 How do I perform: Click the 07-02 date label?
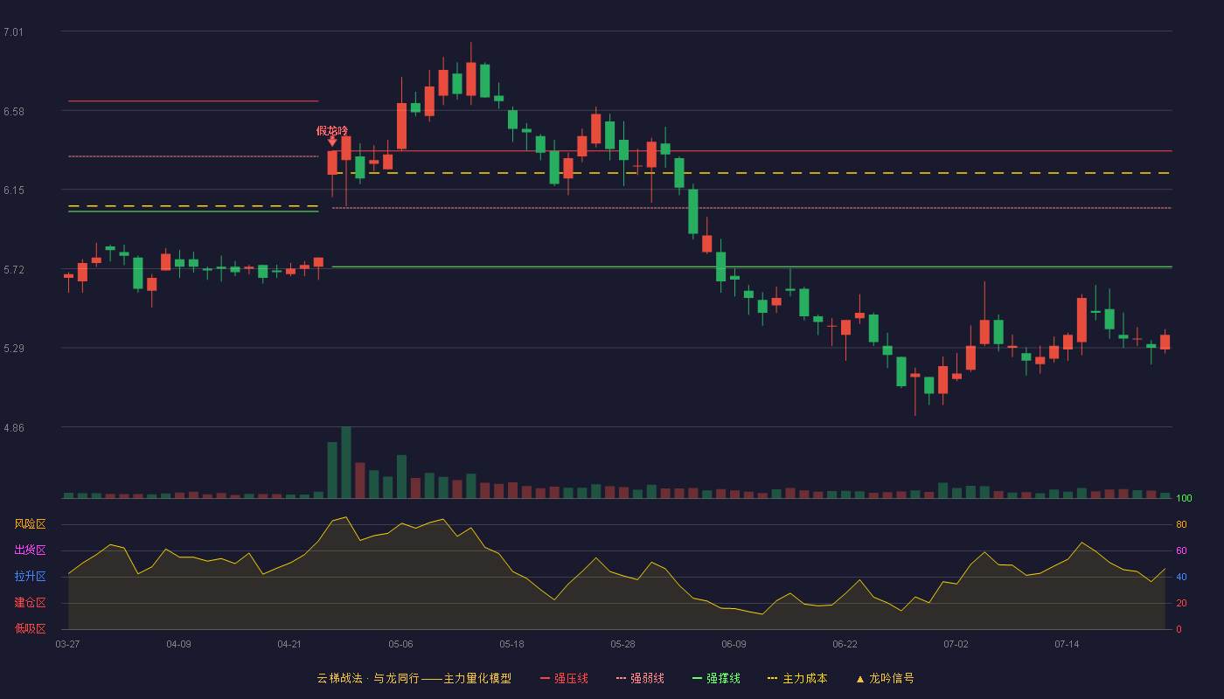956,644
